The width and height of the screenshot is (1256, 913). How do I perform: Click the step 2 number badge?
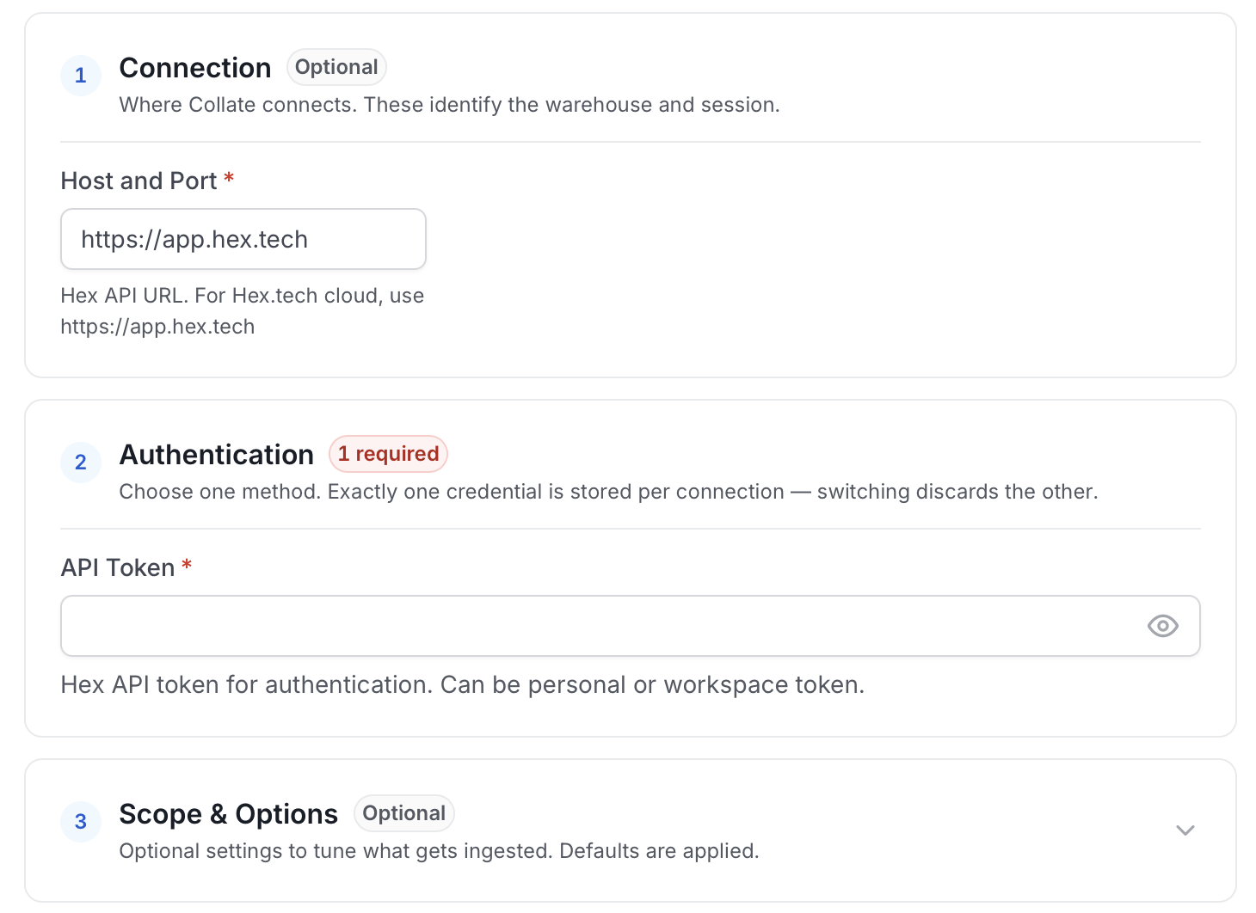click(81, 463)
